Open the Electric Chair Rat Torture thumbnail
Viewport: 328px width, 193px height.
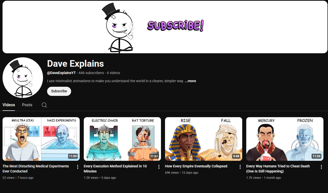122,139
